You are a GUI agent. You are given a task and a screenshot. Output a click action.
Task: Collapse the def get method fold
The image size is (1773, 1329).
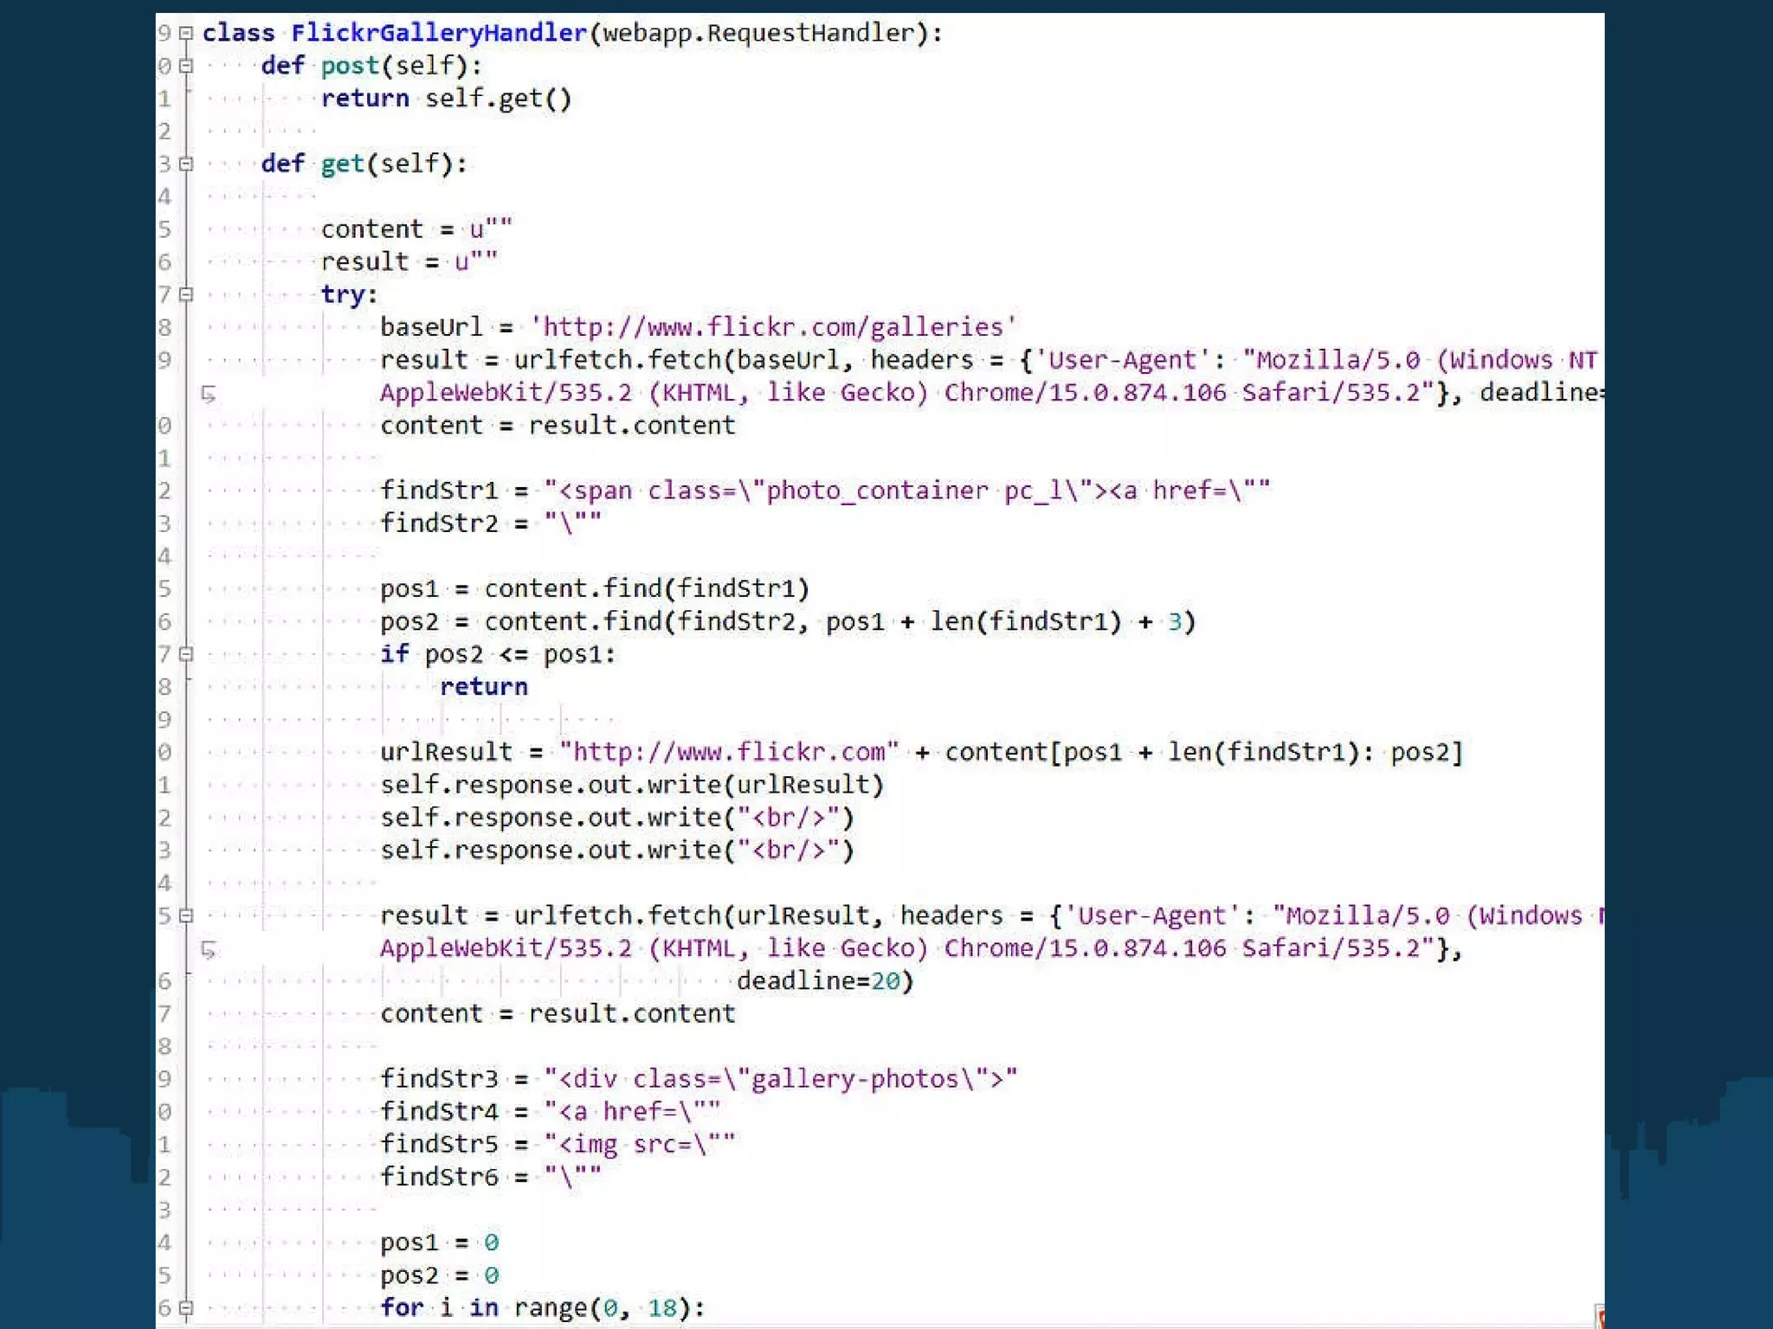[x=186, y=164]
